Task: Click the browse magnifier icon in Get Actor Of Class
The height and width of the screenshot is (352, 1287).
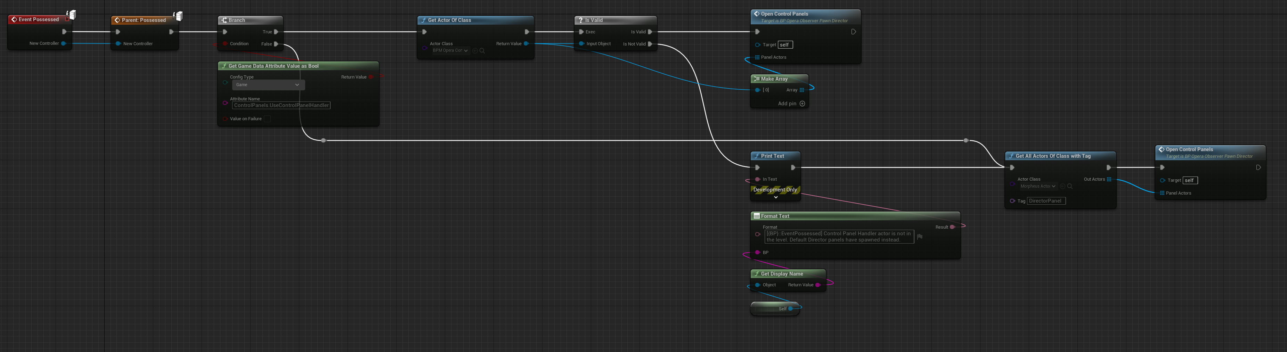Action: (482, 50)
